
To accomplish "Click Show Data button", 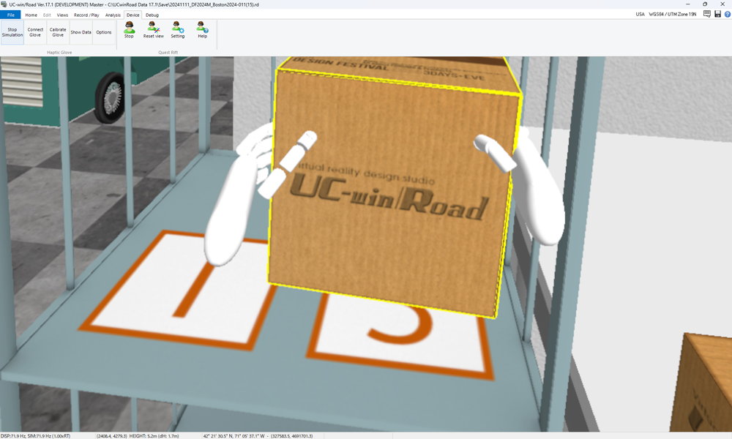I will click(x=81, y=32).
